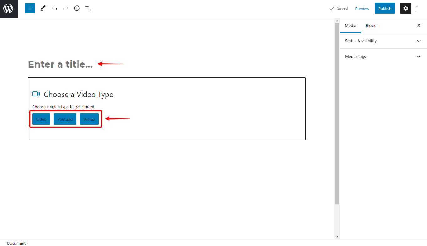Choose the Youtube video type
This screenshot has width=427, height=246.
(65, 119)
